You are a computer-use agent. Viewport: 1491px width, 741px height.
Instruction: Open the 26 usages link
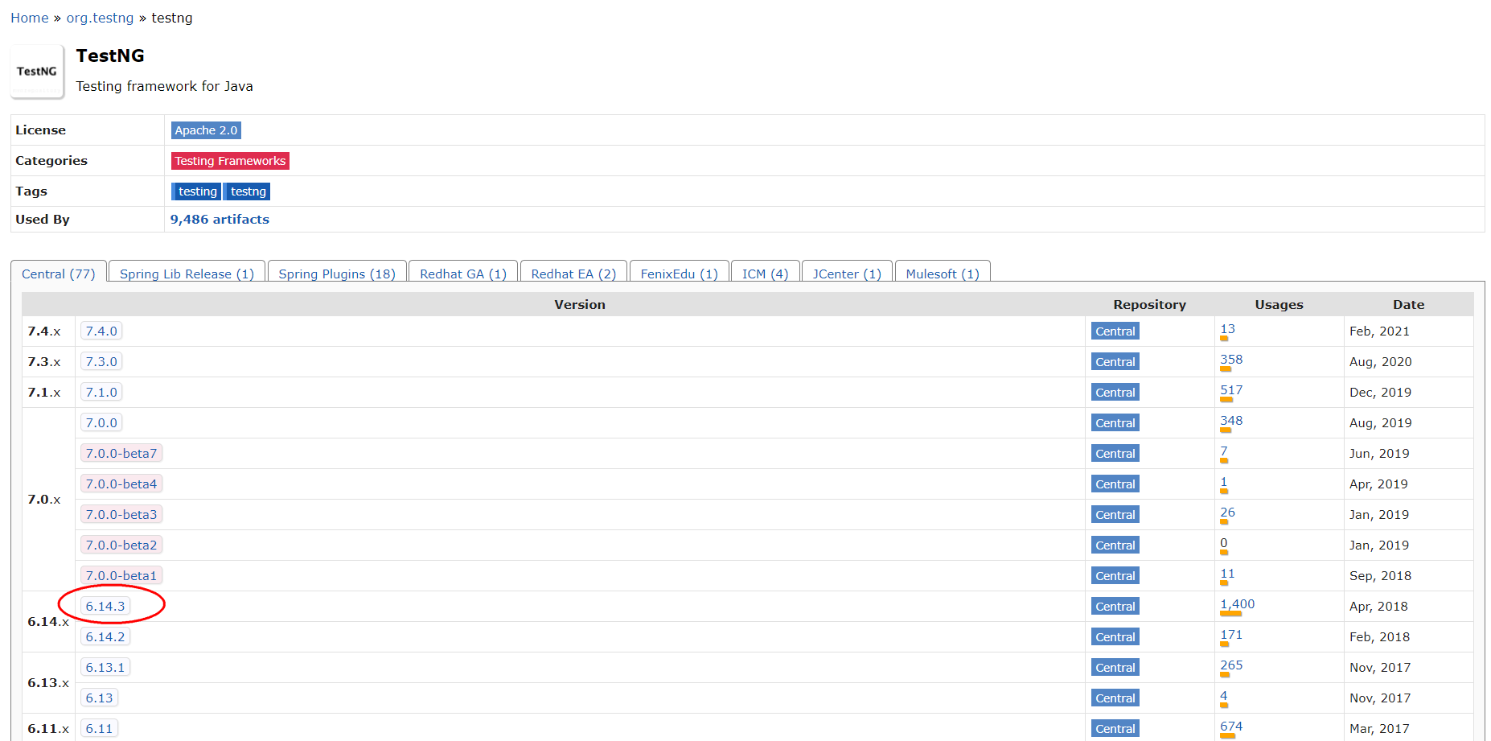click(x=1227, y=513)
